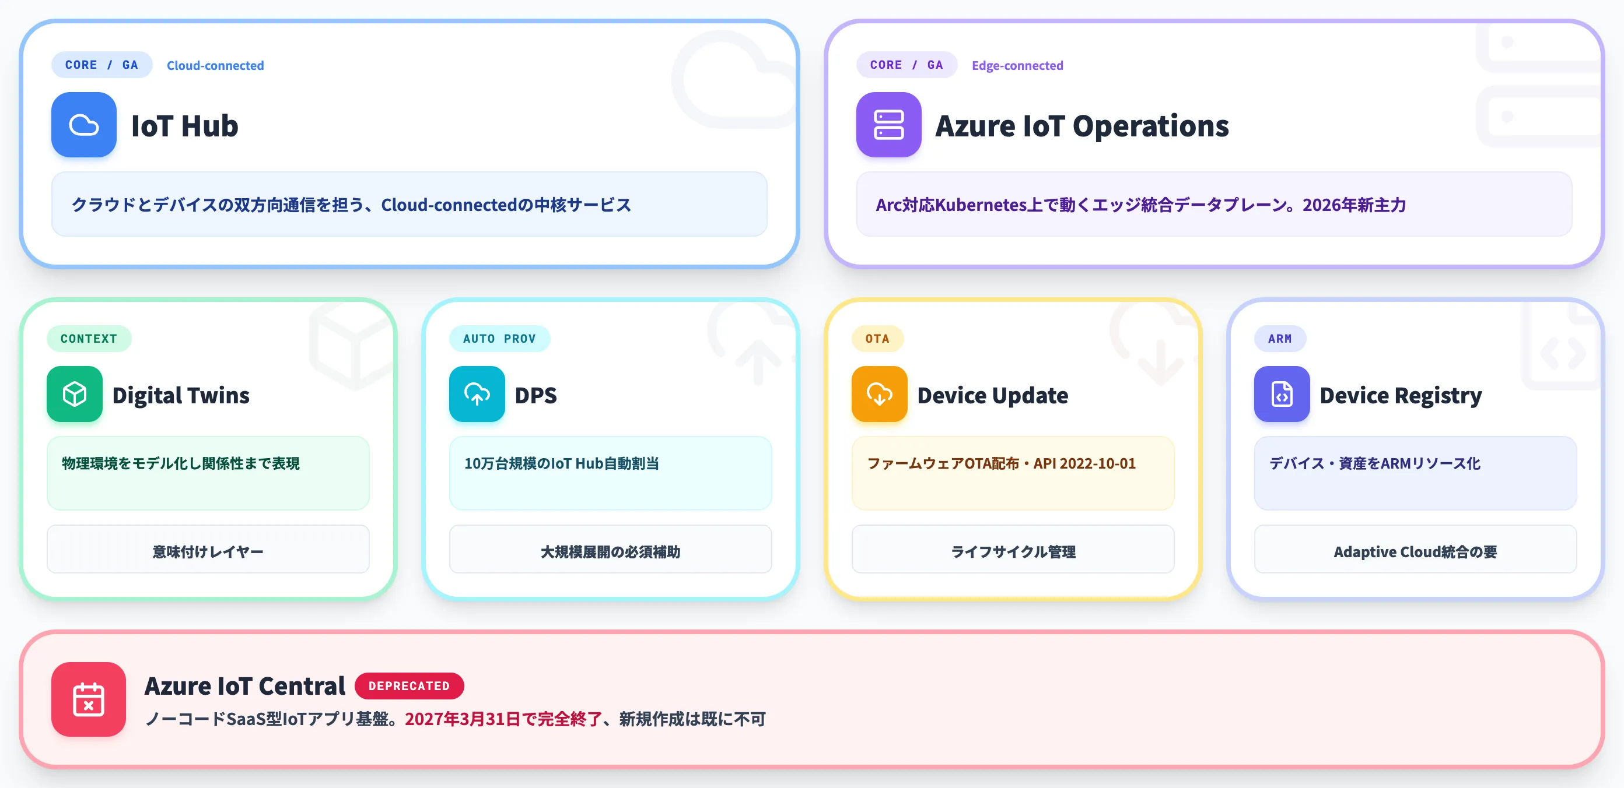Click the text デバイス・資産をARMリソース化
Viewport: 1624px width, 788px height.
coord(1375,463)
